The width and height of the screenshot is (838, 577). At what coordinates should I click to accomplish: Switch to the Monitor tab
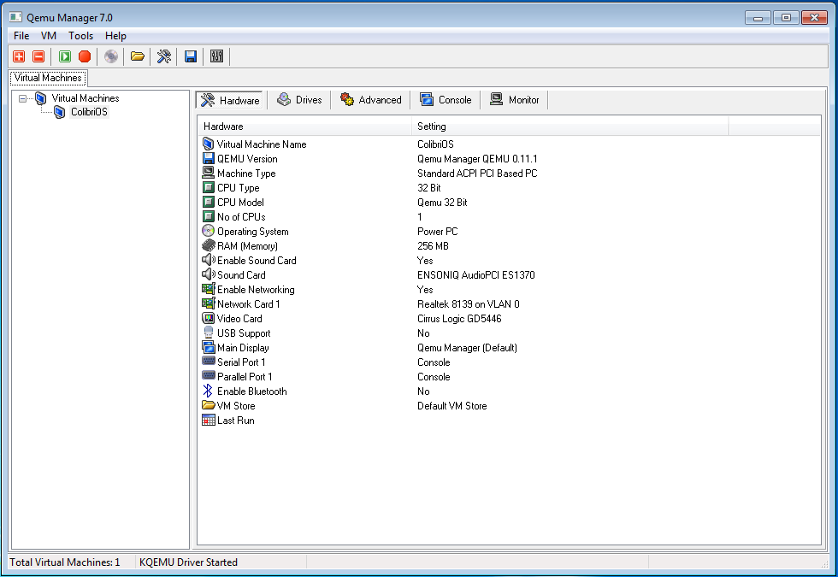click(514, 100)
